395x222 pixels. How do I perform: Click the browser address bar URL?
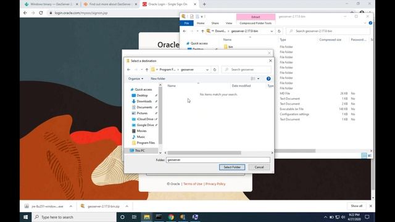81,13
